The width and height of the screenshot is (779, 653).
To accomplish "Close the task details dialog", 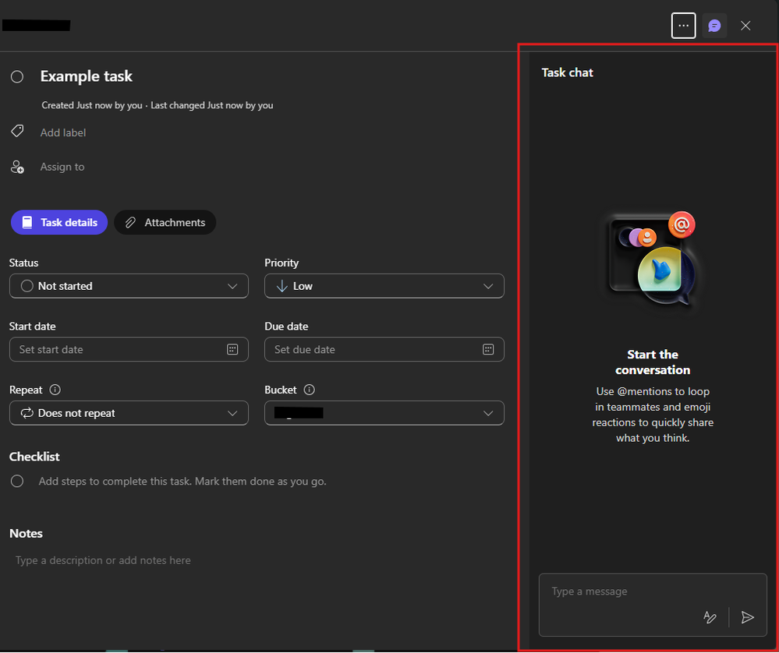I will point(745,26).
